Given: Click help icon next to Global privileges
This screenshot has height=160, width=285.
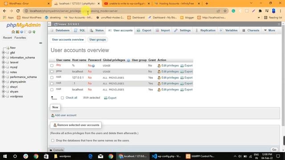Looking at the screenshot, I should coord(128,60).
